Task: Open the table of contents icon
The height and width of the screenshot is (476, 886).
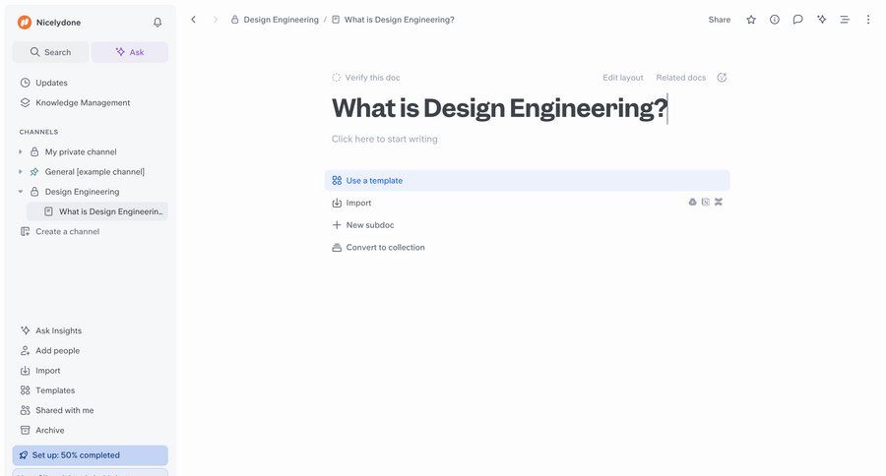Action: [845, 20]
